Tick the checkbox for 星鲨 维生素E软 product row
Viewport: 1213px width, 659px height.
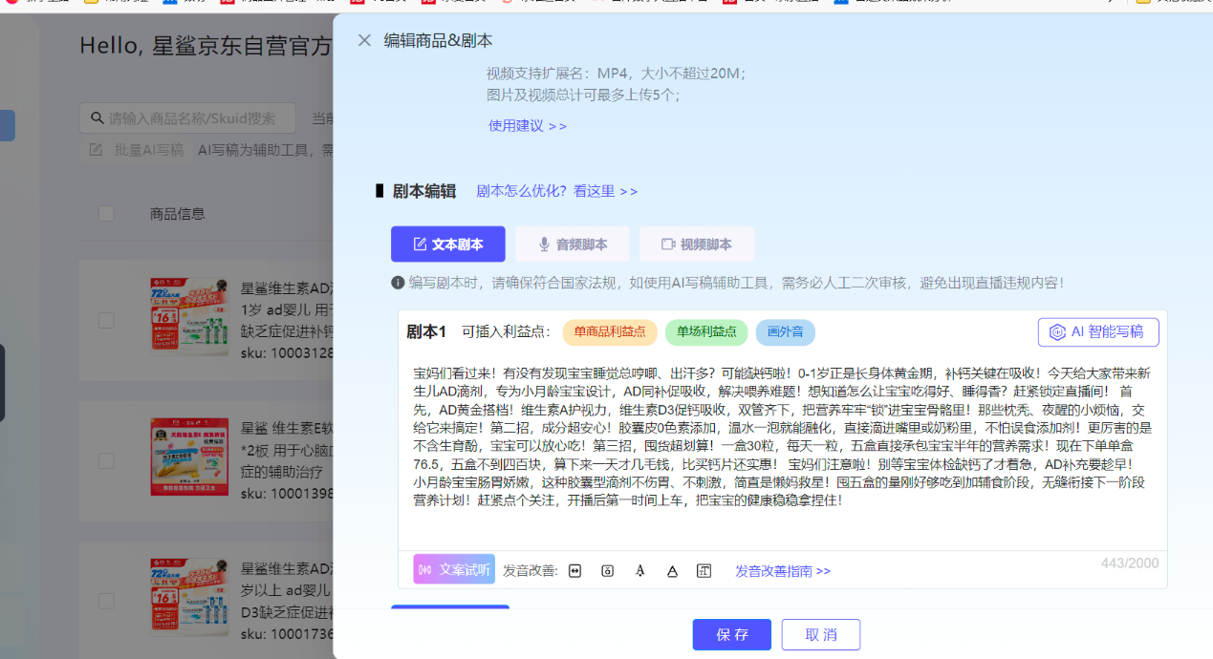click(x=106, y=461)
